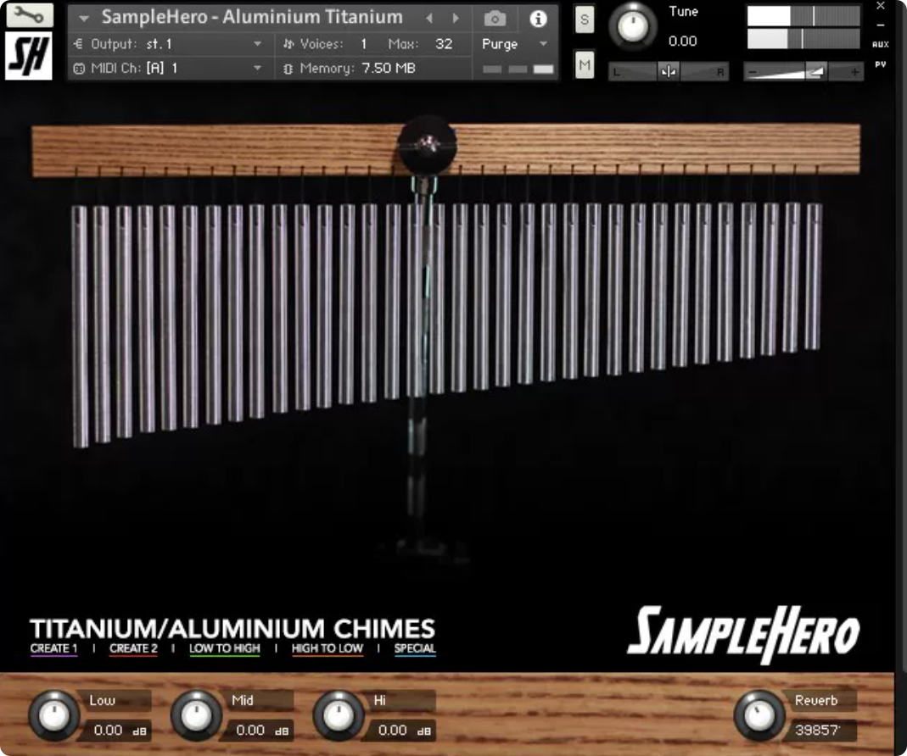Open the MIDI Ch [A] 1 dropdown
Image resolution: width=907 pixels, height=756 pixels.
click(170, 68)
